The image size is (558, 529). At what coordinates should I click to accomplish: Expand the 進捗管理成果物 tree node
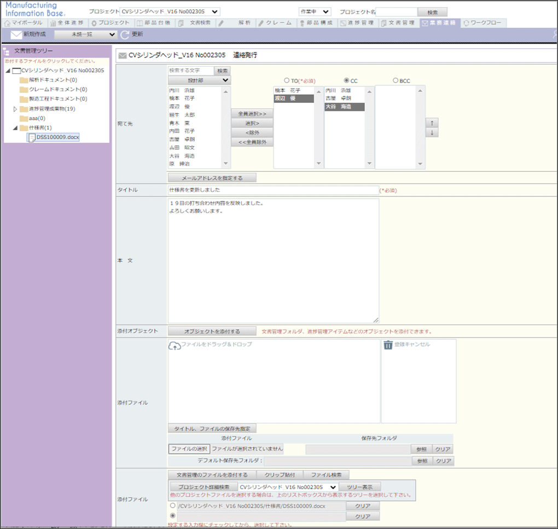[x=15, y=109]
